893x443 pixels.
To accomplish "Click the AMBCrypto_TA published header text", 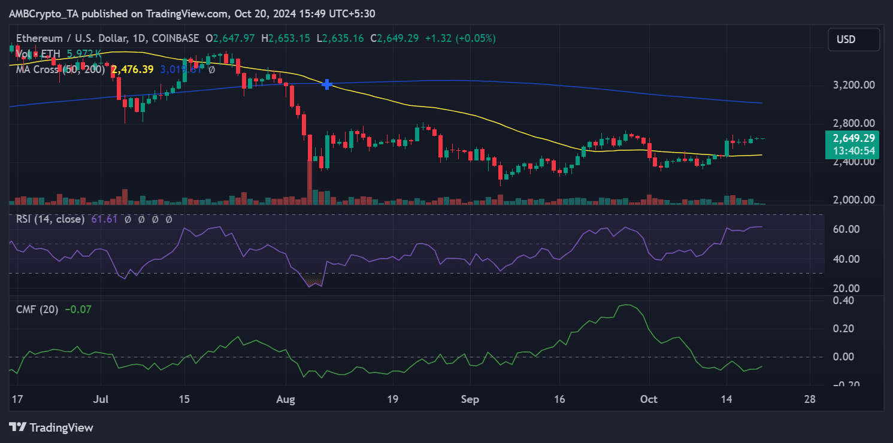I will point(192,13).
